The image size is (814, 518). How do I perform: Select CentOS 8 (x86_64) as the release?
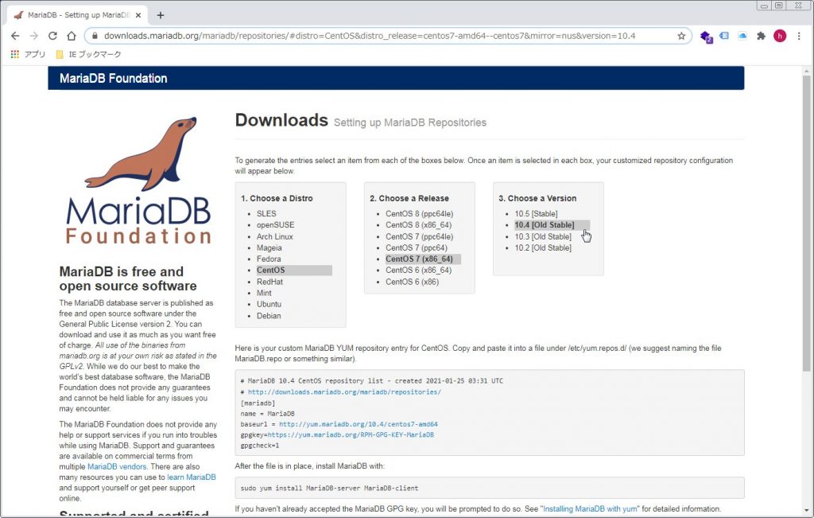click(411, 225)
